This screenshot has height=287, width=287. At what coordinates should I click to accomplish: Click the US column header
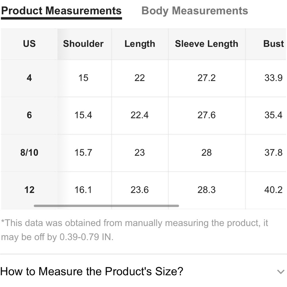29,44
